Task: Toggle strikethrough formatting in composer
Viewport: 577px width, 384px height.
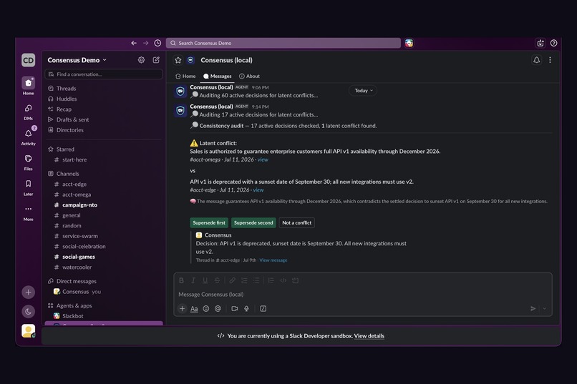Action: (217, 280)
